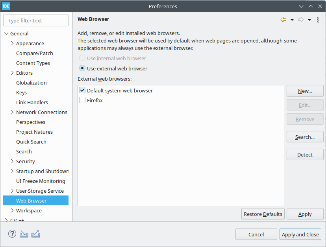326x247 pixels.
Task: Click Restore Defaults
Action: pyautogui.click(x=263, y=214)
